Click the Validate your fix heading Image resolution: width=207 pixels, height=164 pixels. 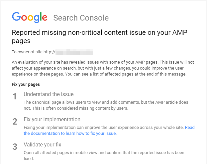(x=43, y=145)
